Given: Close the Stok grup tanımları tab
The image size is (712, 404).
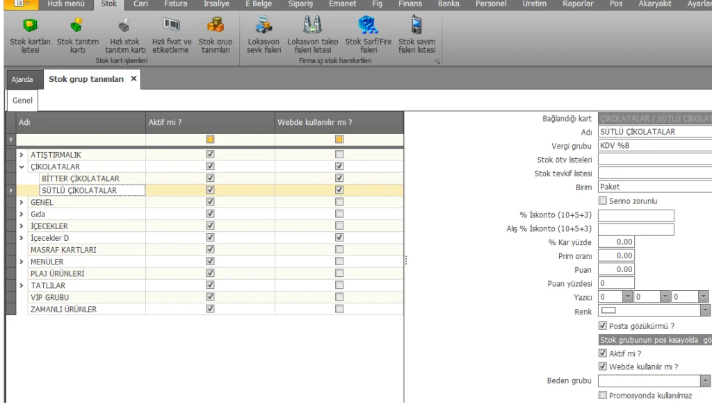Looking at the screenshot, I should click(x=133, y=78).
